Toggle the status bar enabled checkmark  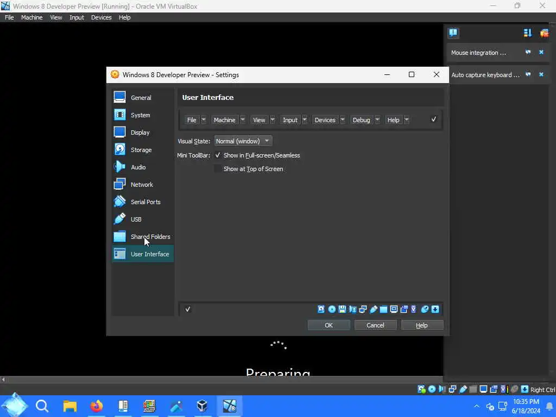point(188,309)
